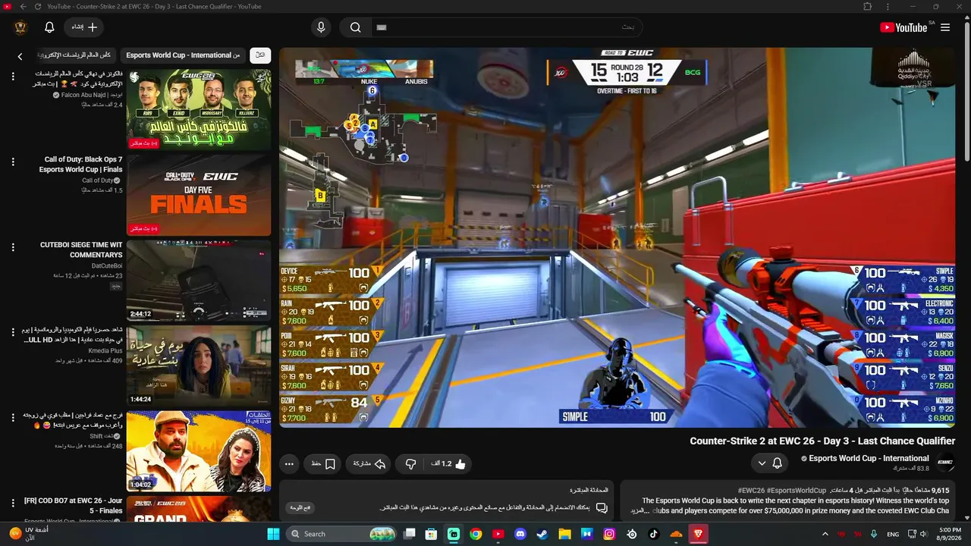This screenshot has width=971, height=546.
Task: Go back using browser back arrow
Action: 23,6
